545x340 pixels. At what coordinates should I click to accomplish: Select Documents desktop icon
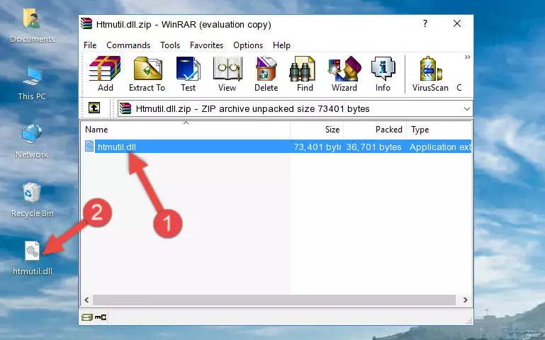tap(32, 25)
